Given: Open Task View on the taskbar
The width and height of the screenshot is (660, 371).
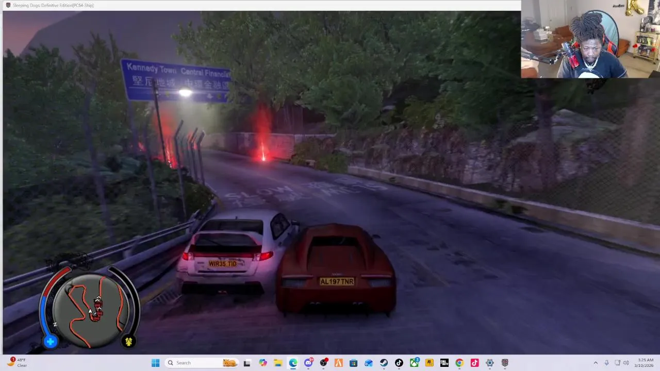Looking at the screenshot, I should click(x=247, y=363).
